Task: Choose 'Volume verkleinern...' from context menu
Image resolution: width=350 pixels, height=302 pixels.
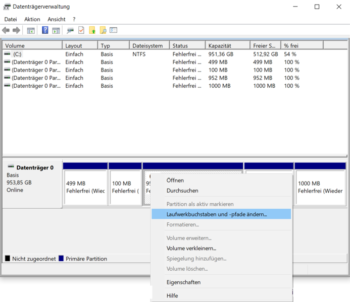Action: tap(191, 248)
